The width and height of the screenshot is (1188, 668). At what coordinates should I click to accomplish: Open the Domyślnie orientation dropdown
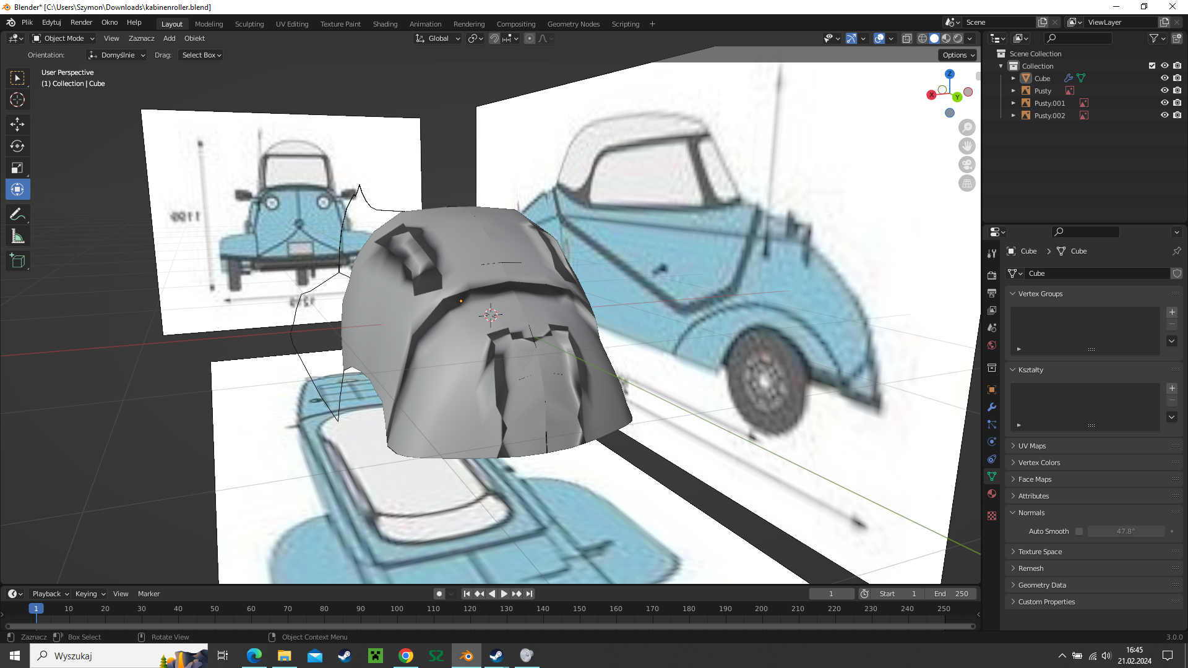tap(117, 55)
